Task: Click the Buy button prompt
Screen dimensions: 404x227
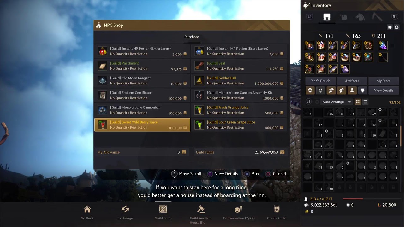Action: pyautogui.click(x=252, y=174)
